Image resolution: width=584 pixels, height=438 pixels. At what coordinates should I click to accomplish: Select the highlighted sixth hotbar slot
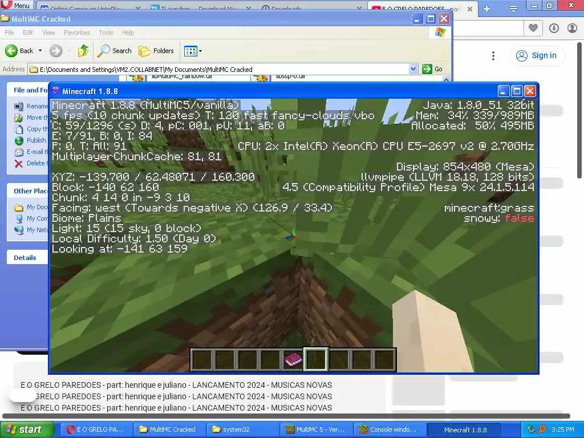coord(316,359)
